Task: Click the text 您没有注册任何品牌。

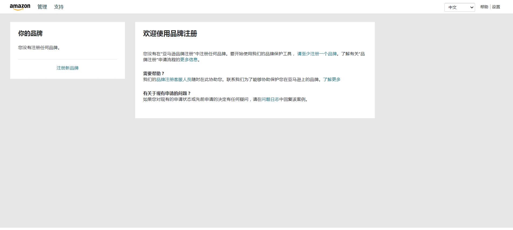Action: [x=40, y=48]
